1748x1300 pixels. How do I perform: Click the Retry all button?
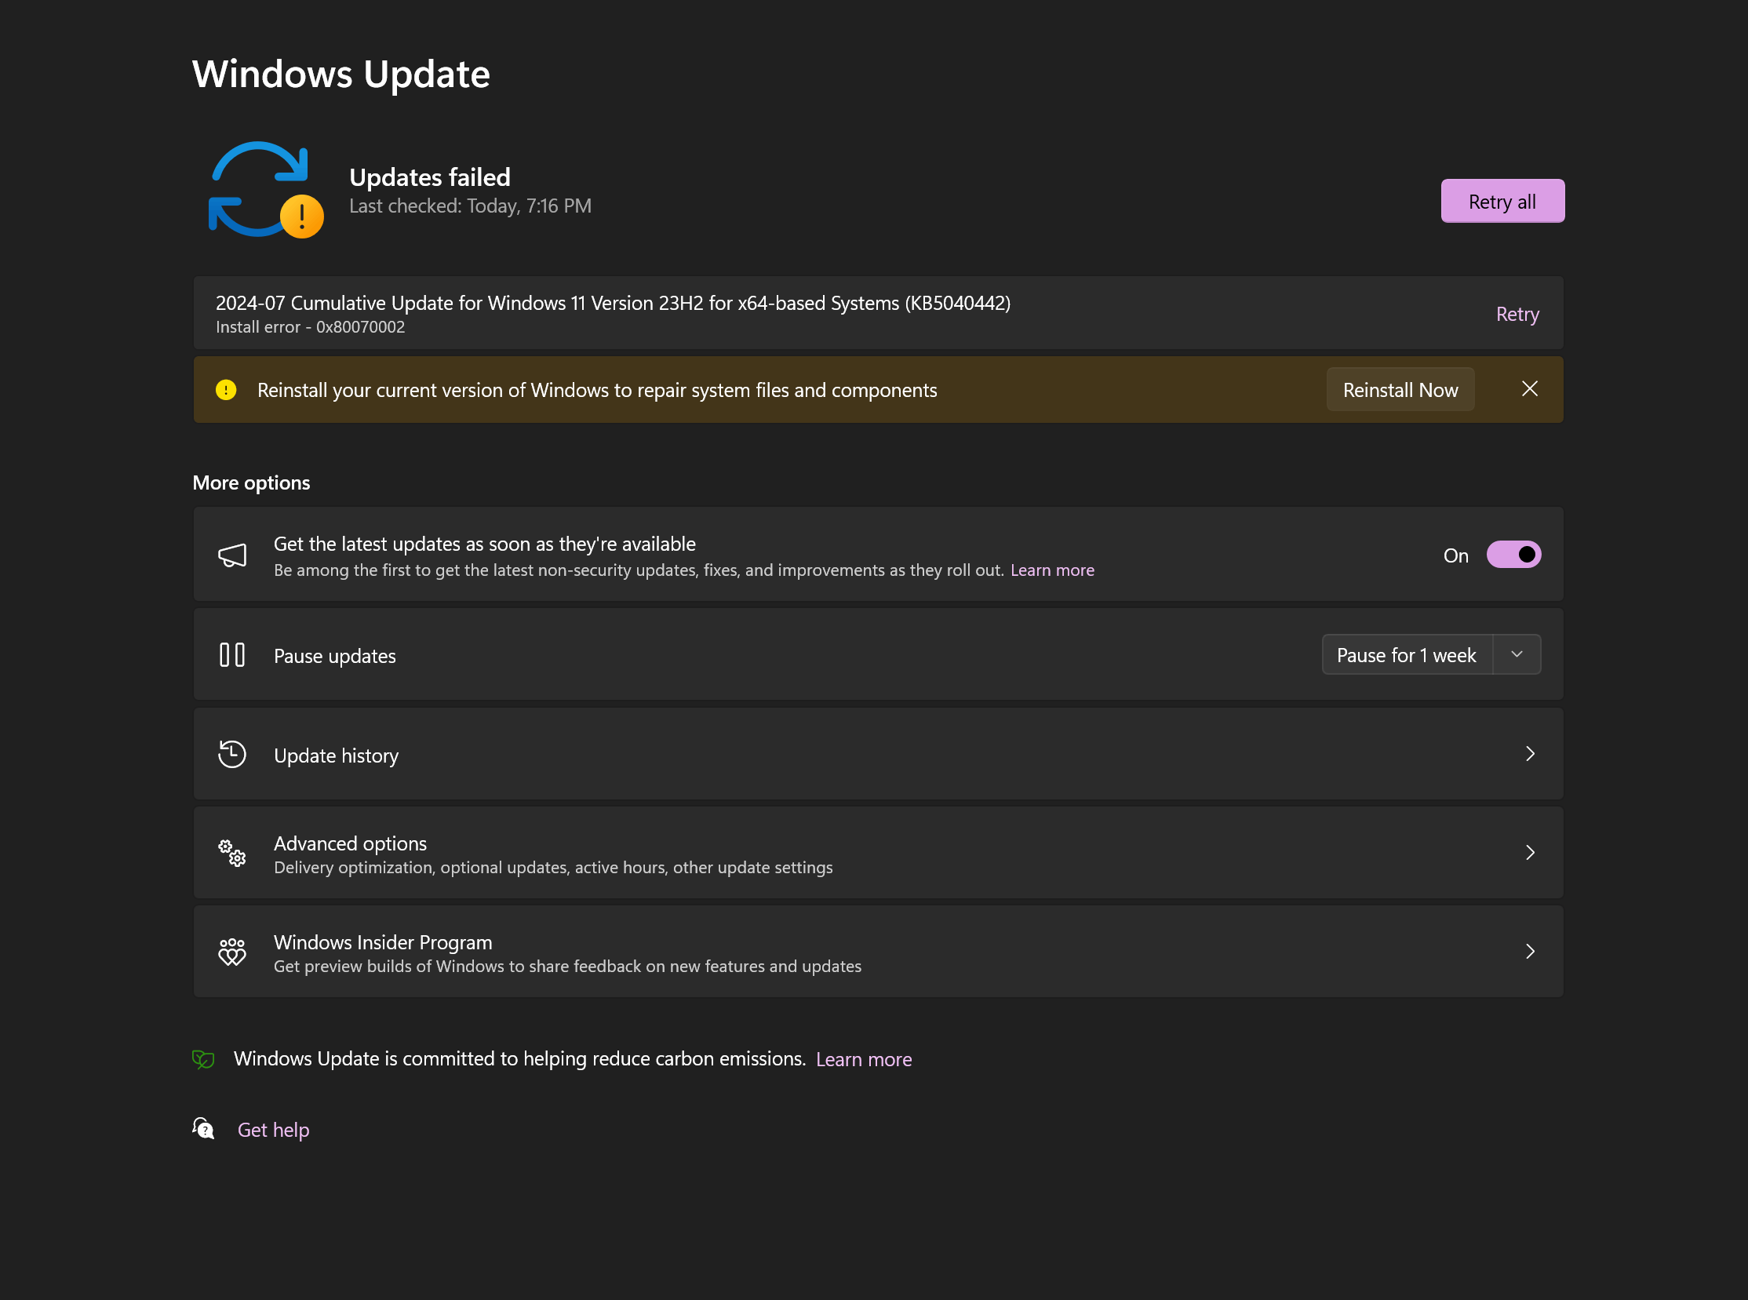click(1502, 202)
